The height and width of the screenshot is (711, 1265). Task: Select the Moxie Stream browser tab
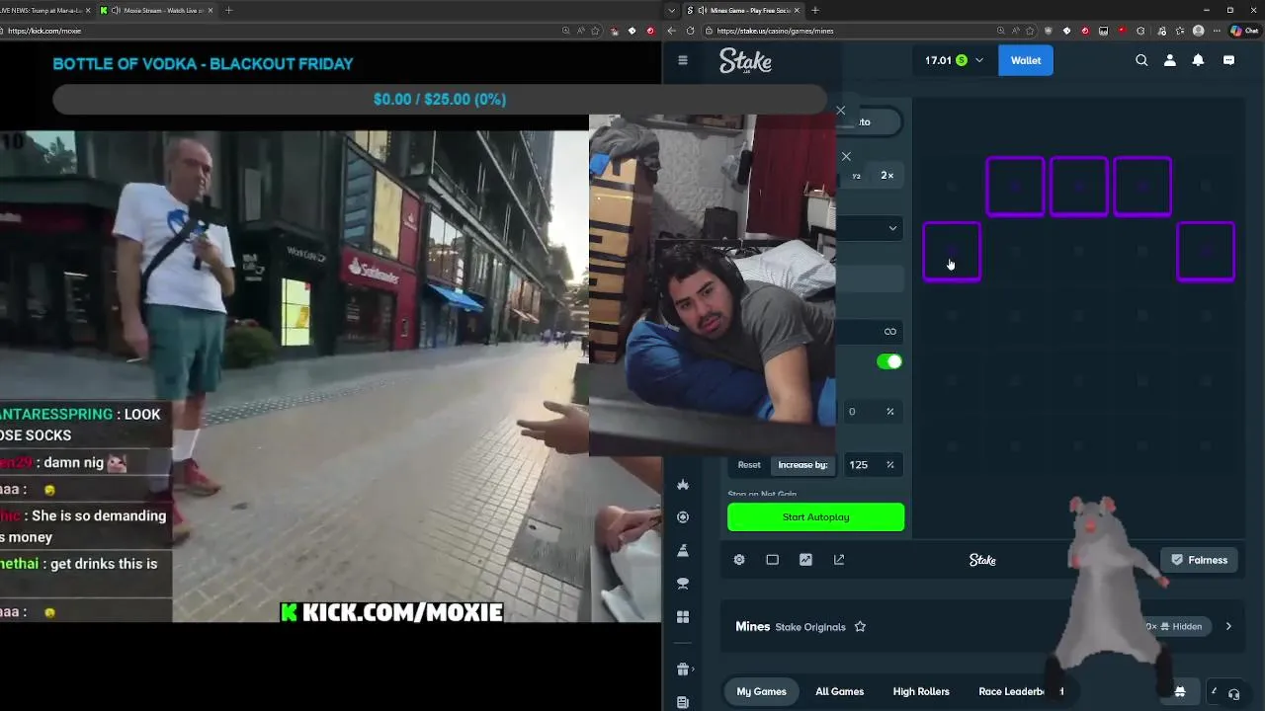point(158,10)
